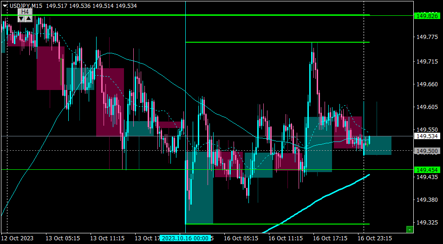Click the 16 Oct 11:15 time label
The height and width of the screenshot is (244, 443).
pos(286,238)
